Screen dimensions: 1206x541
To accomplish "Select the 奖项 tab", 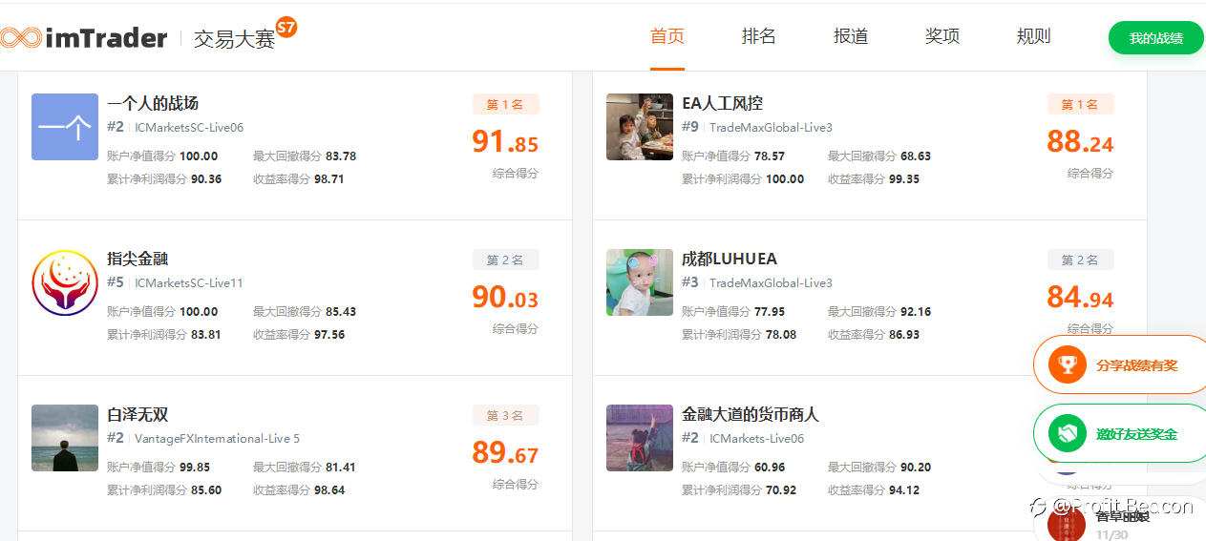I will click(942, 37).
